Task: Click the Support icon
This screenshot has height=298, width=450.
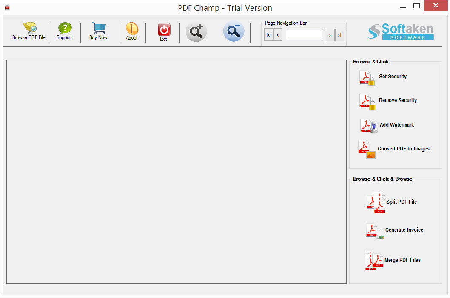Action: click(64, 31)
